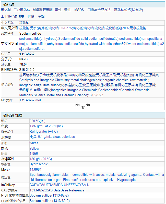
Task: Open the 硫化碱 link in top navigation
Action: coord(6,10)
